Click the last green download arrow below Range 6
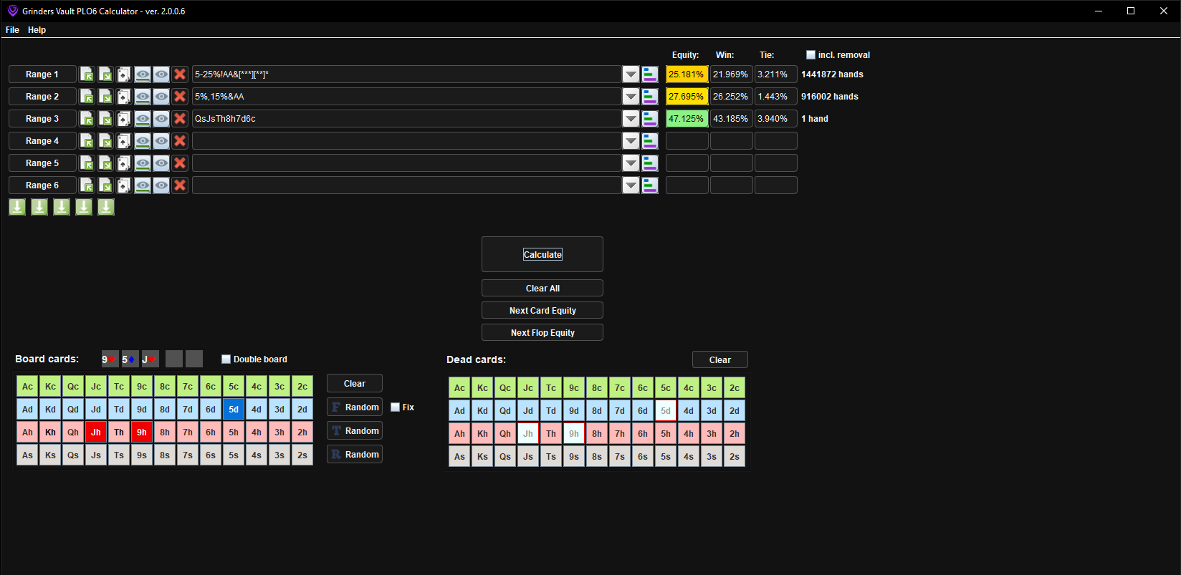Viewport: 1181px width, 575px height. (106, 207)
